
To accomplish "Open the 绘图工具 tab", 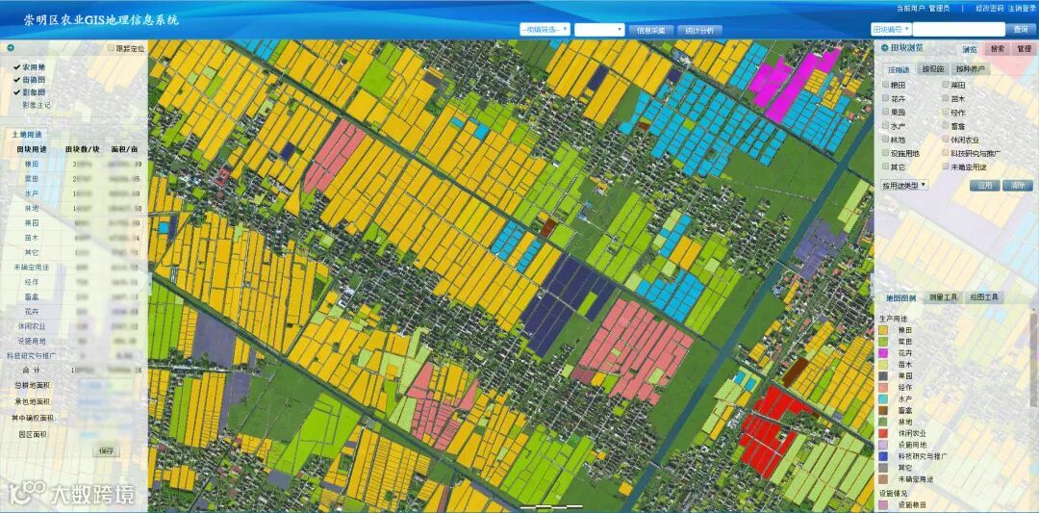I will coord(983,297).
